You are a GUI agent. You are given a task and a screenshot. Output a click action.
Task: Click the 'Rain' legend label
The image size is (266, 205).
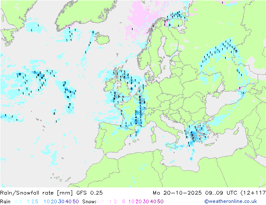point(5,202)
